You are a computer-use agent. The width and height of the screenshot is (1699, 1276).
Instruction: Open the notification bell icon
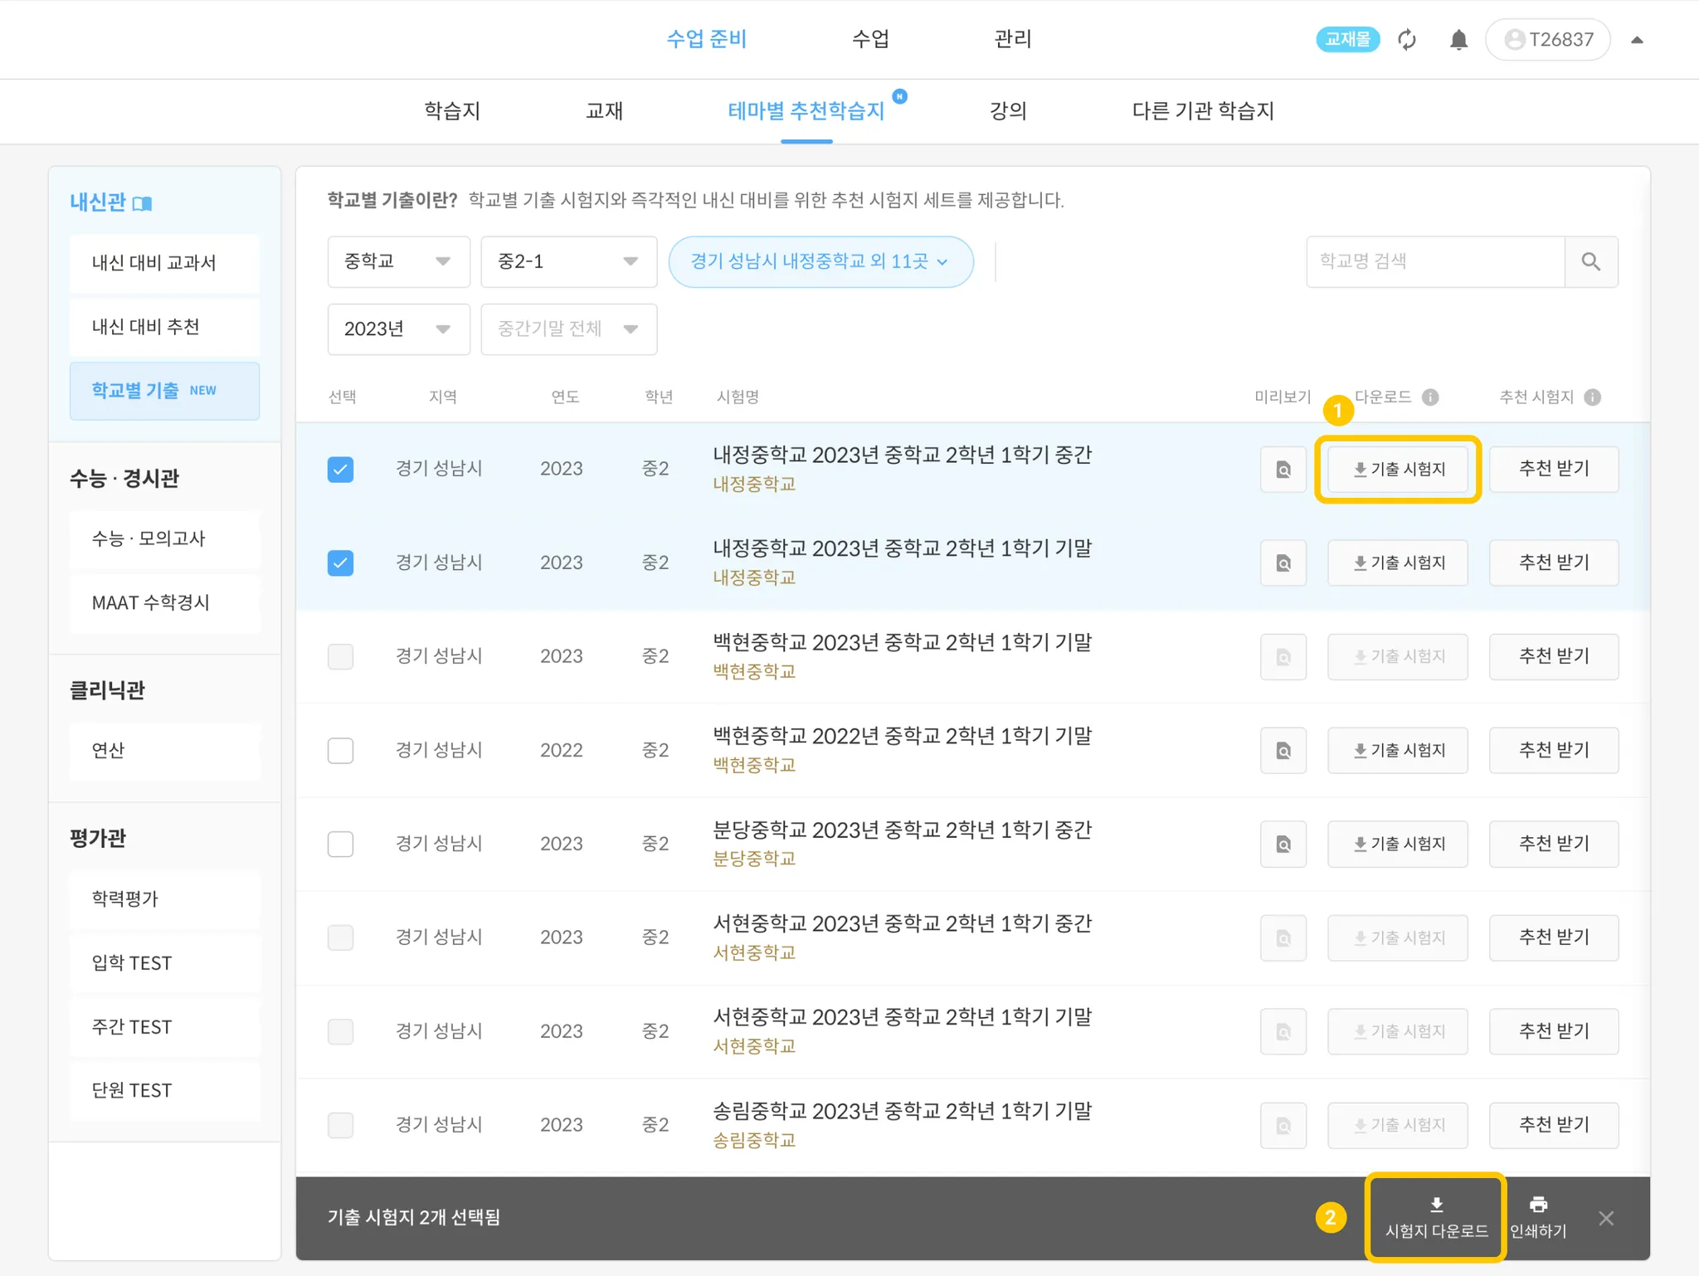(x=1458, y=40)
